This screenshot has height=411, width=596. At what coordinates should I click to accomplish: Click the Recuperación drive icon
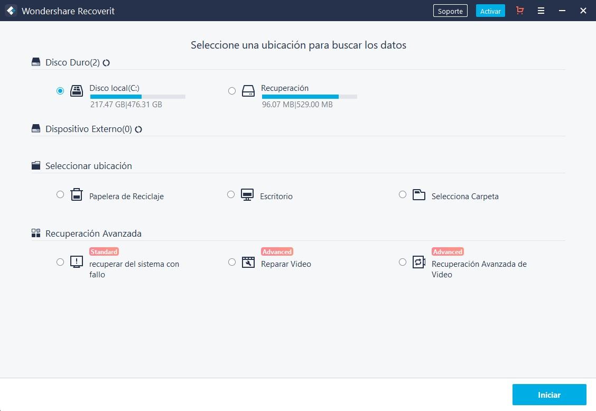click(x=248, y=91)
